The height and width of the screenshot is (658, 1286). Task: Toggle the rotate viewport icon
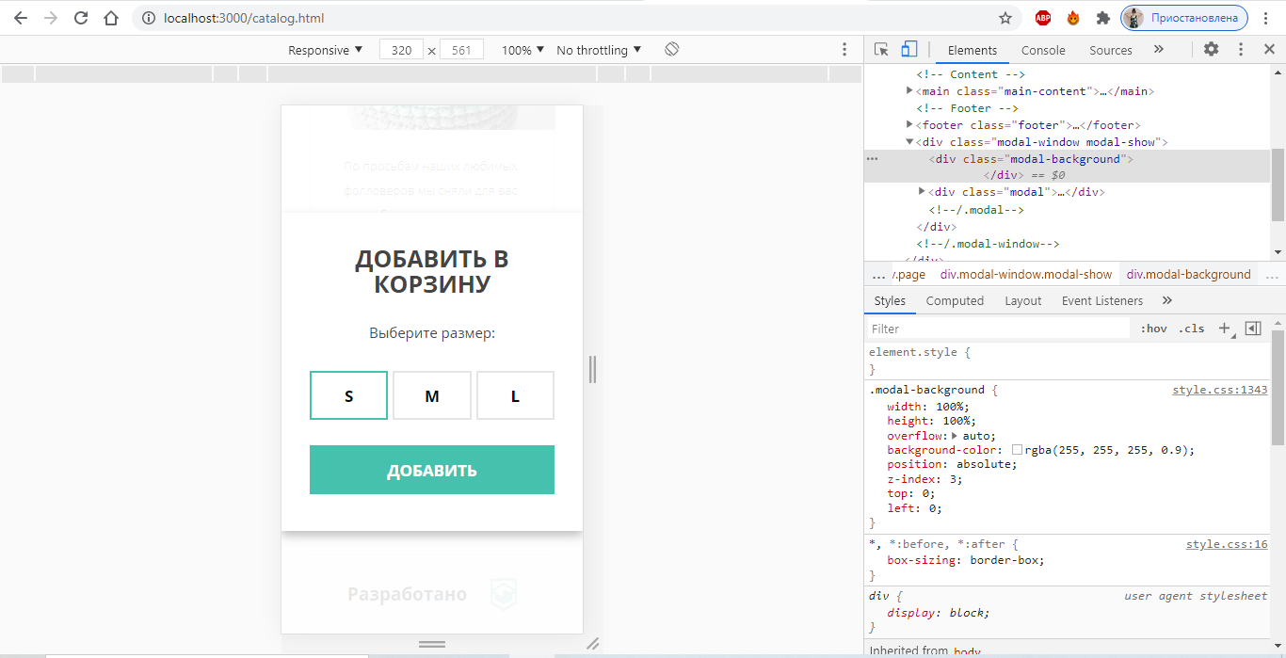671,49
